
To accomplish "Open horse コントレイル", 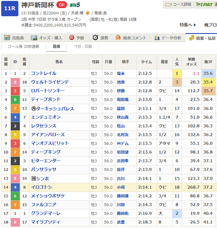I will click(44, 73).
